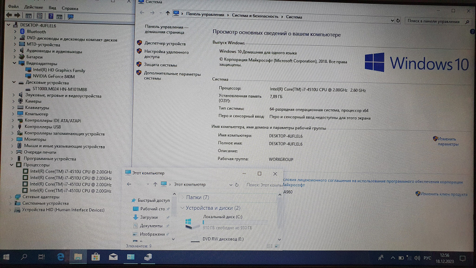Expand the Bluetooth device category

coord(15,31)
